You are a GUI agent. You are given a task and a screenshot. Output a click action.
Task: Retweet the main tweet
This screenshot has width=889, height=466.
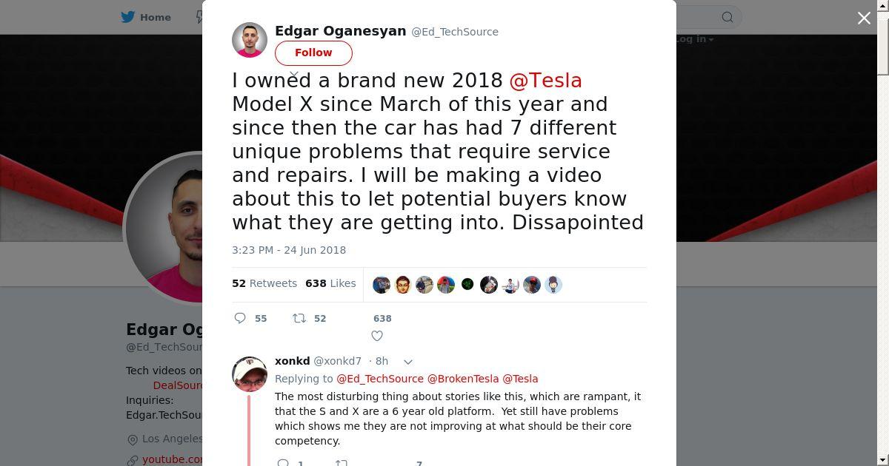(299, 318)
